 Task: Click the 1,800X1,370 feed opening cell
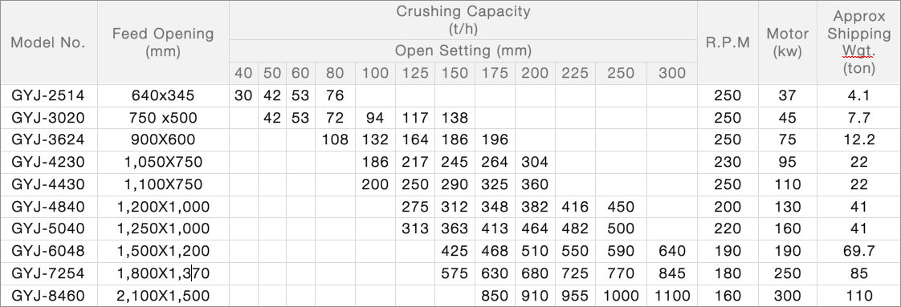(163, 273)
